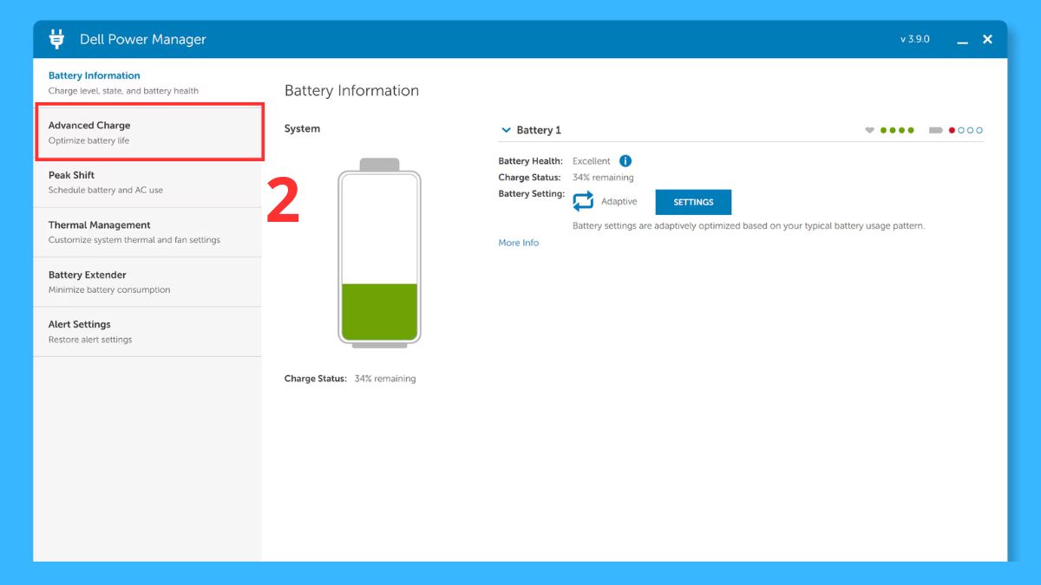
Task: Click the battery health heart icon
Action: 870,130
